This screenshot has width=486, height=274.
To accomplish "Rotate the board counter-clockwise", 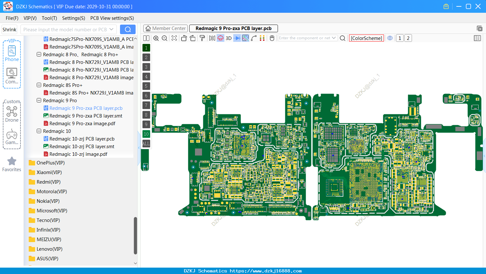I will (x=184, y=38).
